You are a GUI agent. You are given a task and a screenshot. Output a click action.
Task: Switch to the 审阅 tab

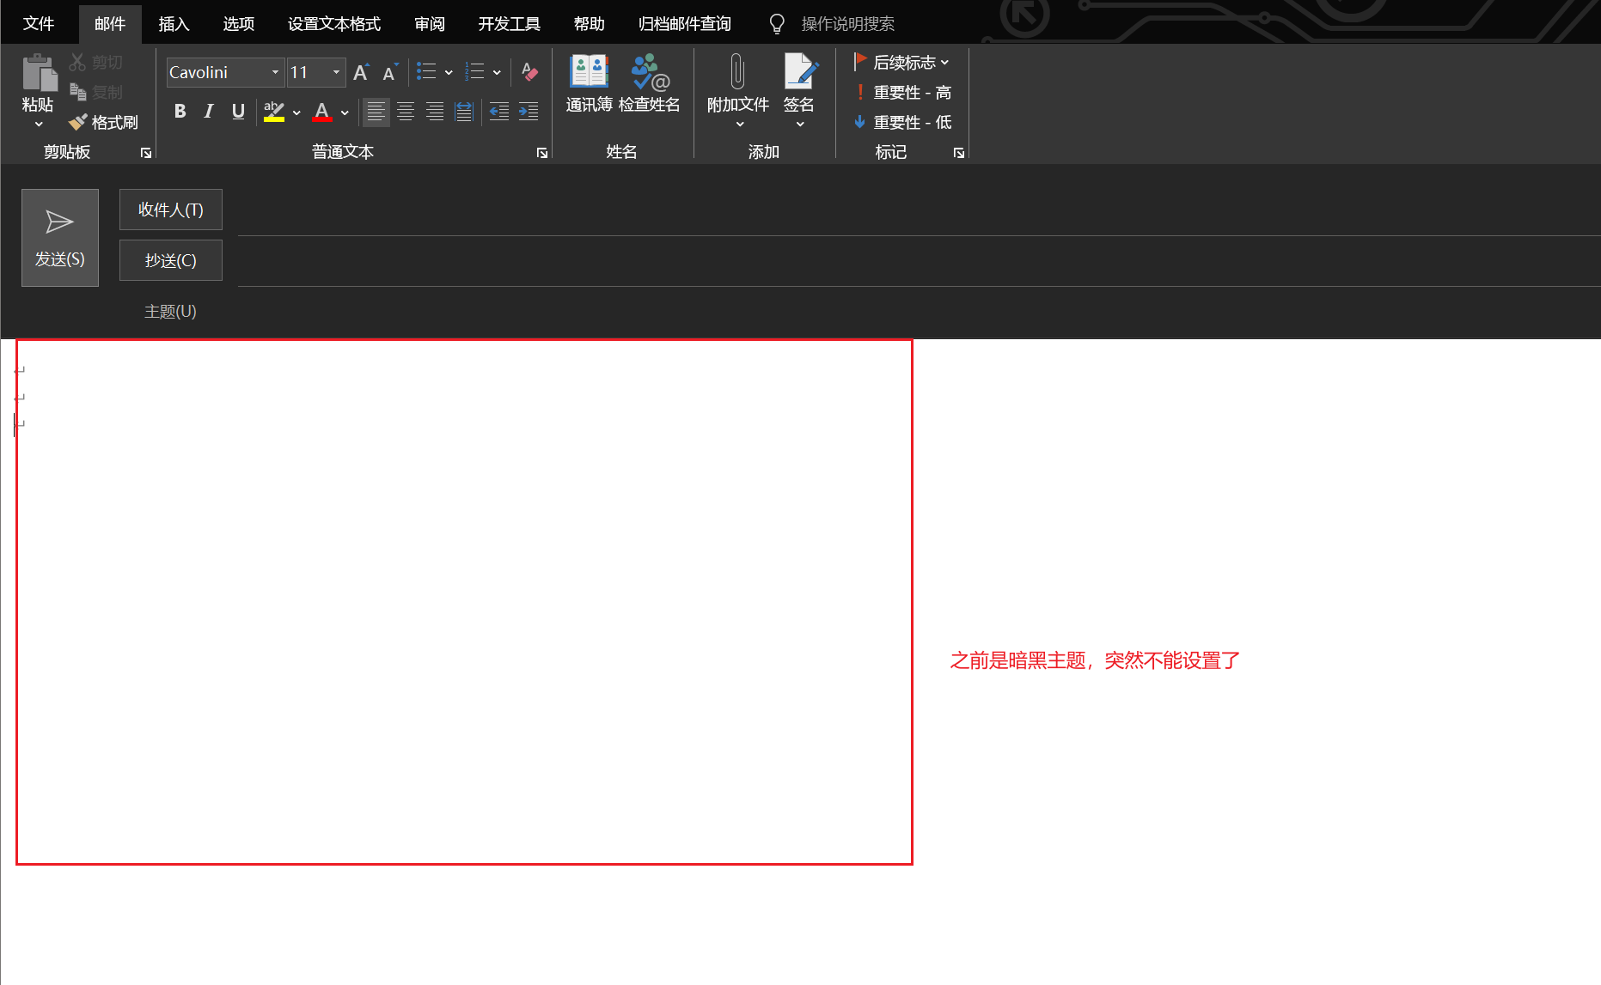(430, 23)
